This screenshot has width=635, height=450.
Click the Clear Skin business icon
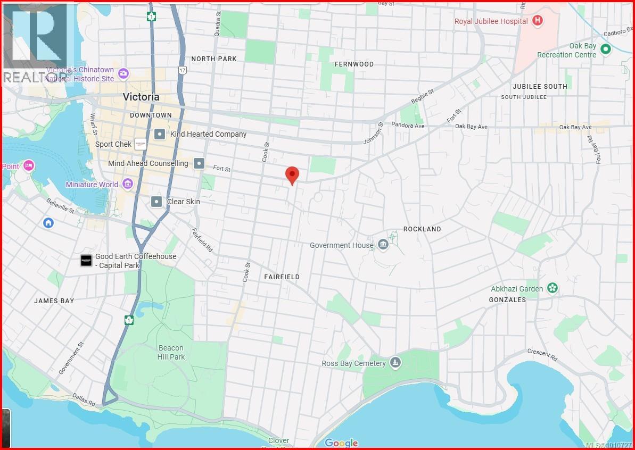coord(156,202)
